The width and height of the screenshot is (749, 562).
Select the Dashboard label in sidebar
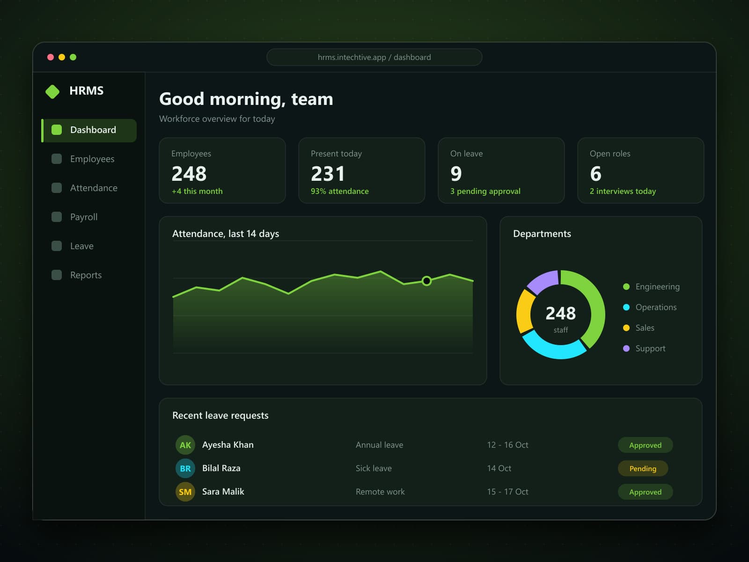click(93, 130)
